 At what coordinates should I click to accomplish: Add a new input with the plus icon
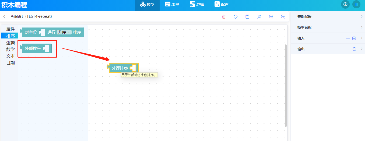(348, 38)
